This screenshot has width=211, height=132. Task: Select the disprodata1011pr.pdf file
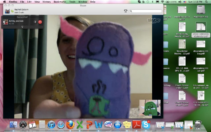[x=201, y=64]
